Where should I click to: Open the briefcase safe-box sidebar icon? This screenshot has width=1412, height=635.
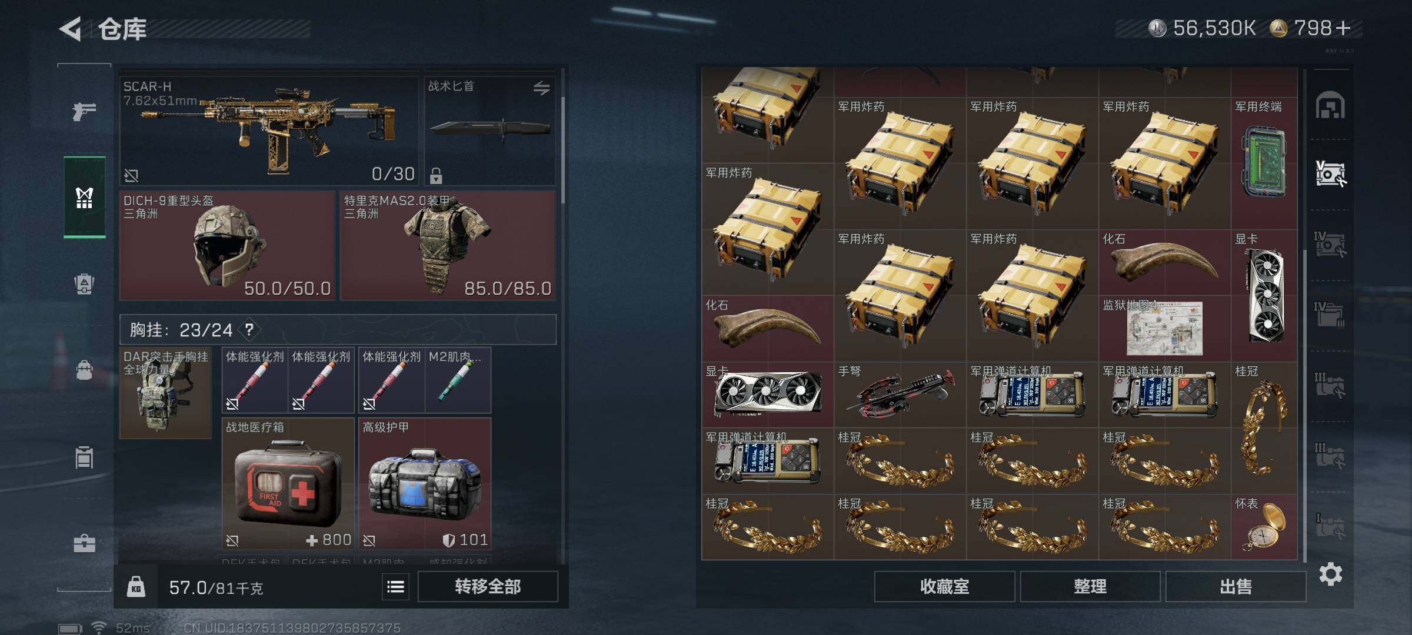[x=84, y=543]
